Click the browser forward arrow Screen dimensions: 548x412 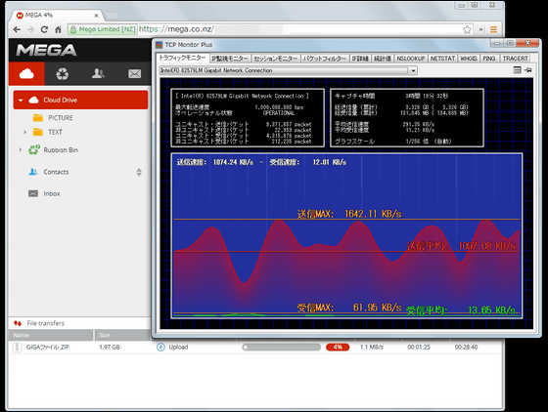point(30,29)
